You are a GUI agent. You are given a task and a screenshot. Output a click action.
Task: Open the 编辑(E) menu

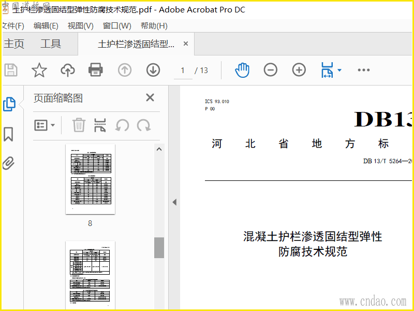[x=46, y=26]
